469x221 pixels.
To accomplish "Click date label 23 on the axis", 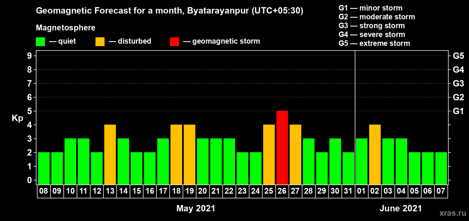I will (x=242, y=191).
